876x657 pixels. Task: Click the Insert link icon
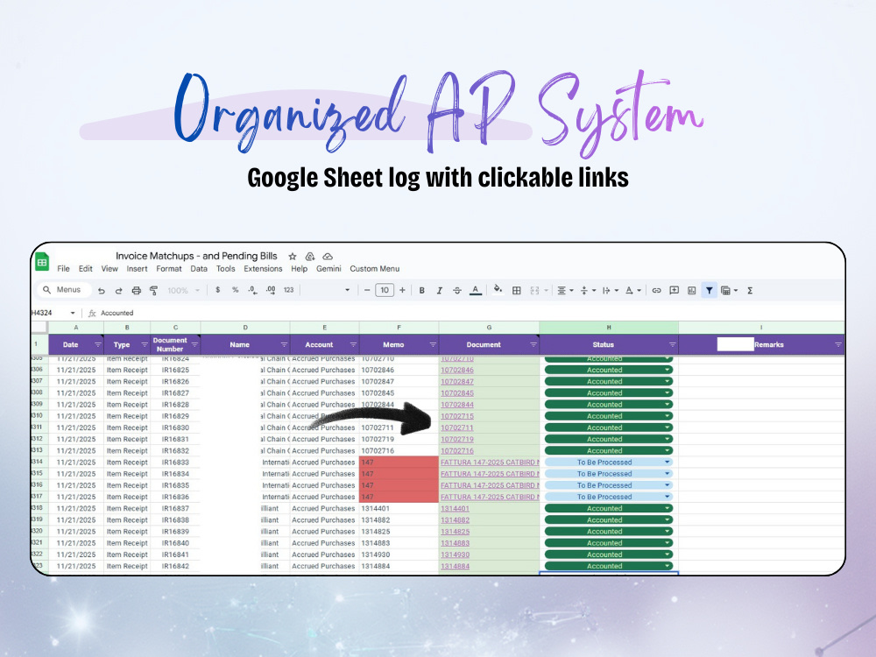click(656, 291)
